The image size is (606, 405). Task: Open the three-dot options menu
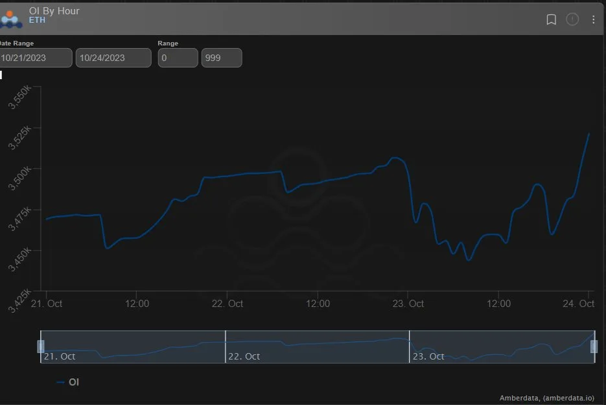(x=593, y=19)
